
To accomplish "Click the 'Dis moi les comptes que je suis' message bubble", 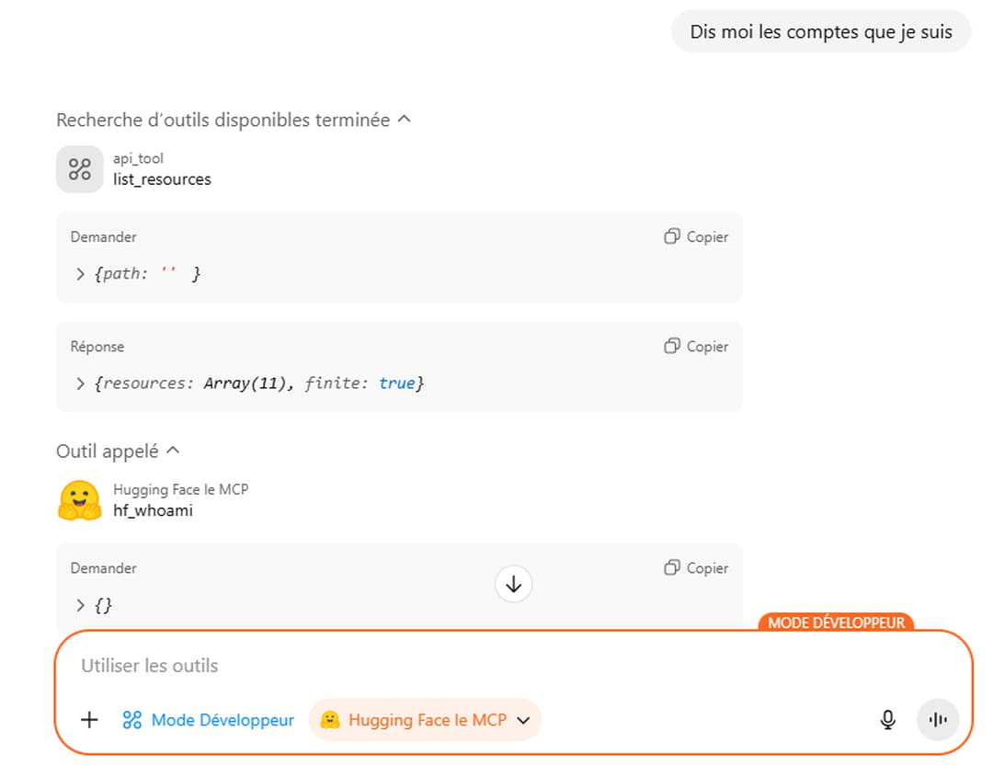I will 821,32.
